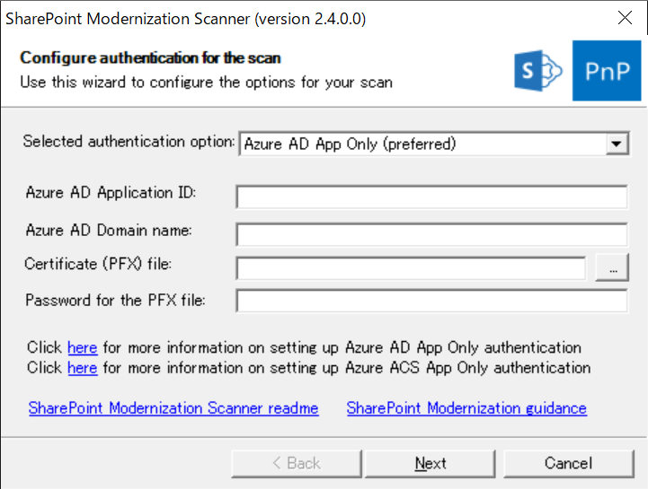Expand the authentication option dropdown arrow
The height and width of the screenshot is (489, 648).
617,144
